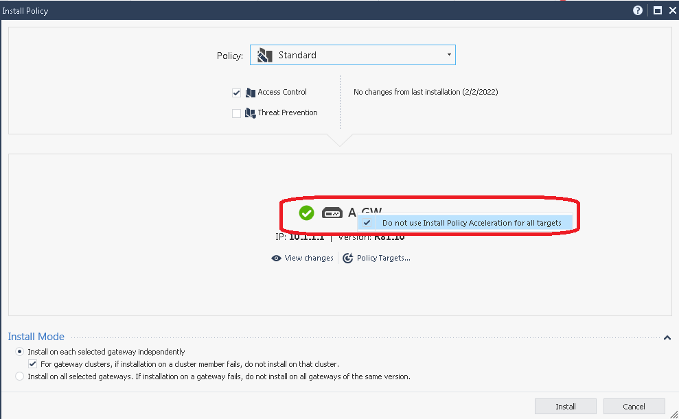This screenshot has width=679, height=419.
Task: Collapse the Install Mode section chevron
Action: [667, 337]
